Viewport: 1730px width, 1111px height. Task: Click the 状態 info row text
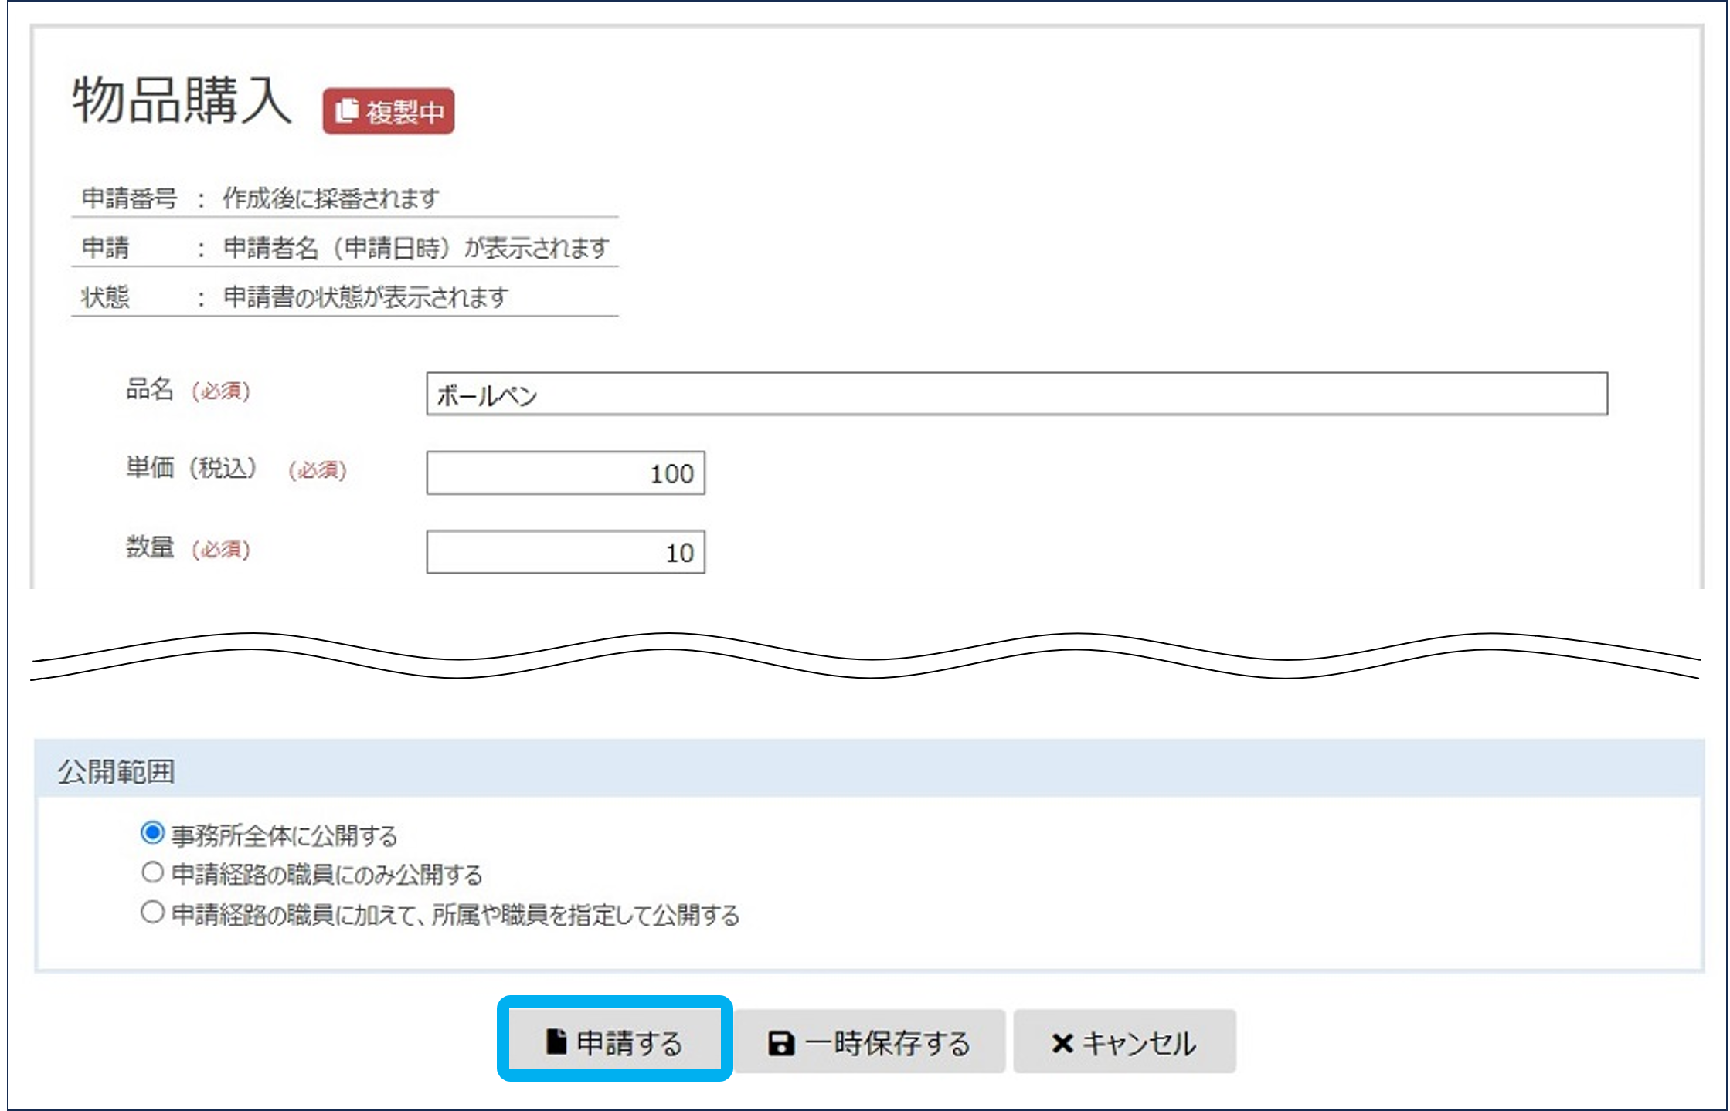(365, 297)
